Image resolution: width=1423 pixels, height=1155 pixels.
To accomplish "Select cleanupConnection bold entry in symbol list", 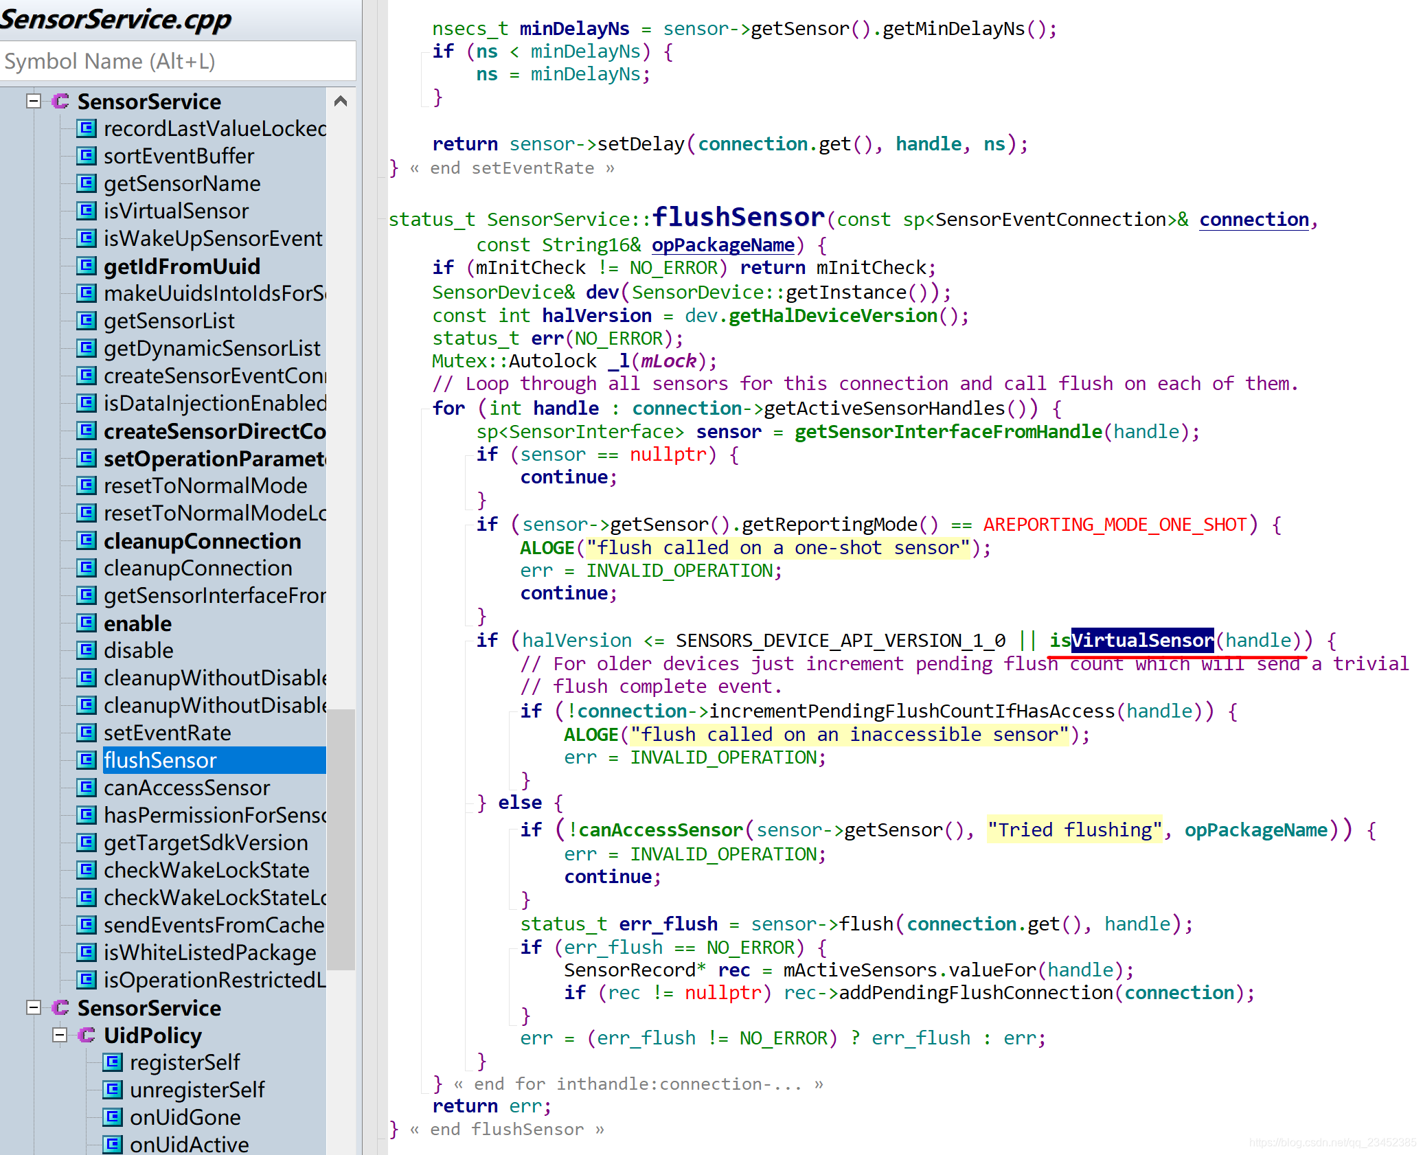I will point(202,541).
